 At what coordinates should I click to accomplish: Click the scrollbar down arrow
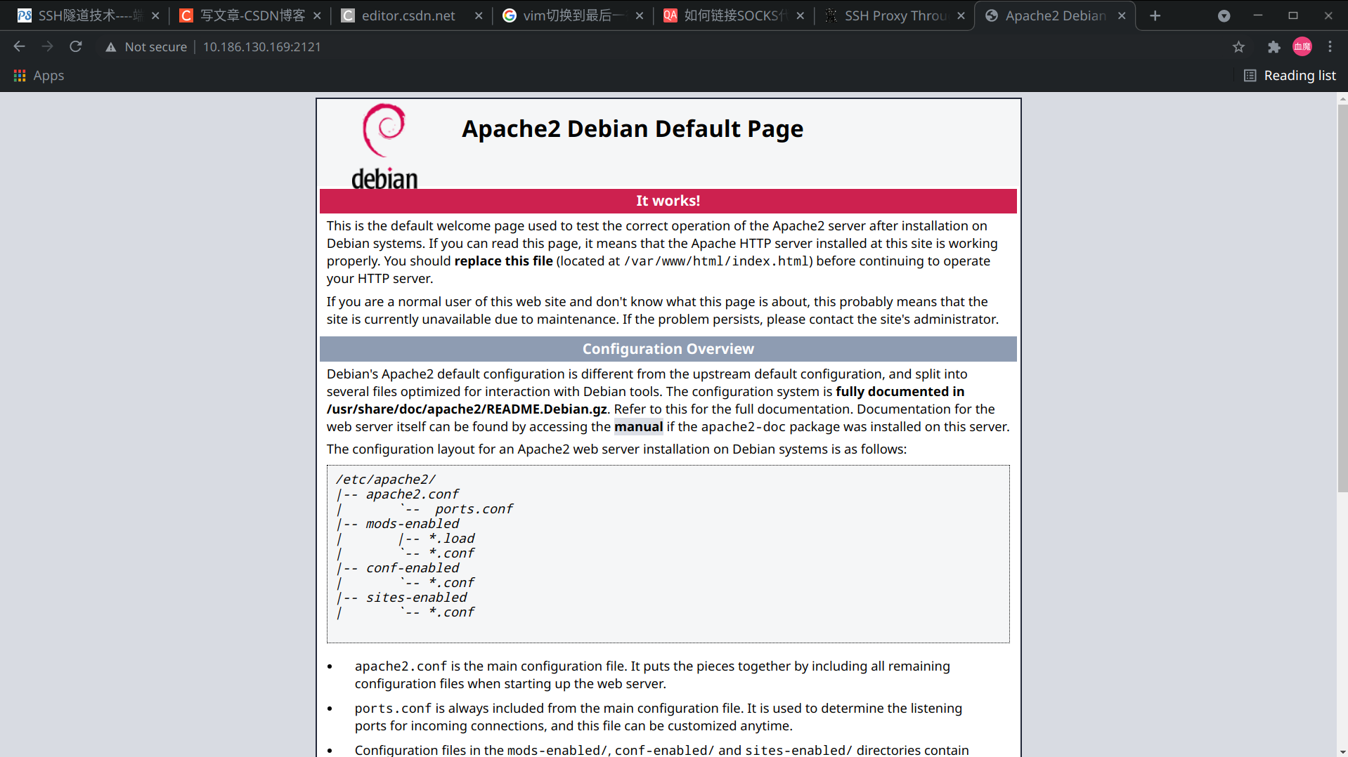pos(1342,751)
